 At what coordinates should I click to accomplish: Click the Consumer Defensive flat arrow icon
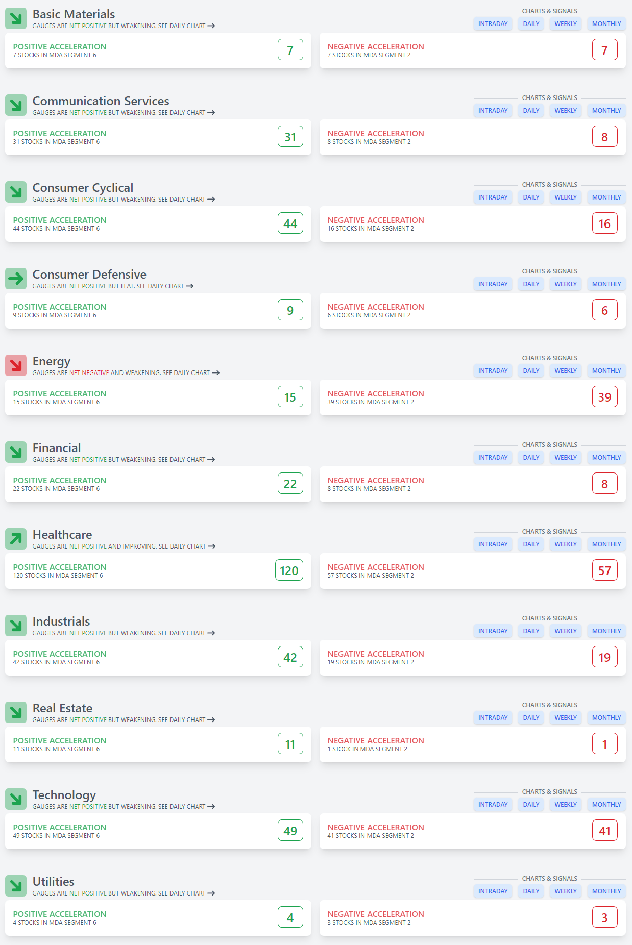[x=16, y=279]
